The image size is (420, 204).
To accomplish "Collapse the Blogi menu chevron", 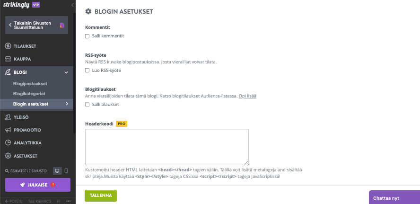I will pos(66,72).
